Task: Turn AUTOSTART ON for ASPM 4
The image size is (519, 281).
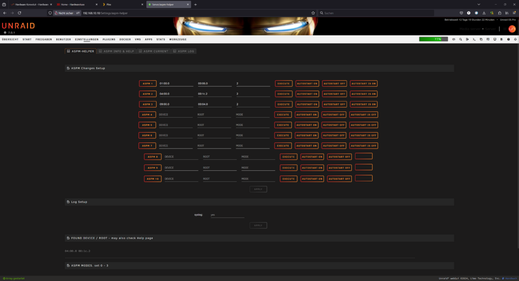Action: (x=307, y=114)
